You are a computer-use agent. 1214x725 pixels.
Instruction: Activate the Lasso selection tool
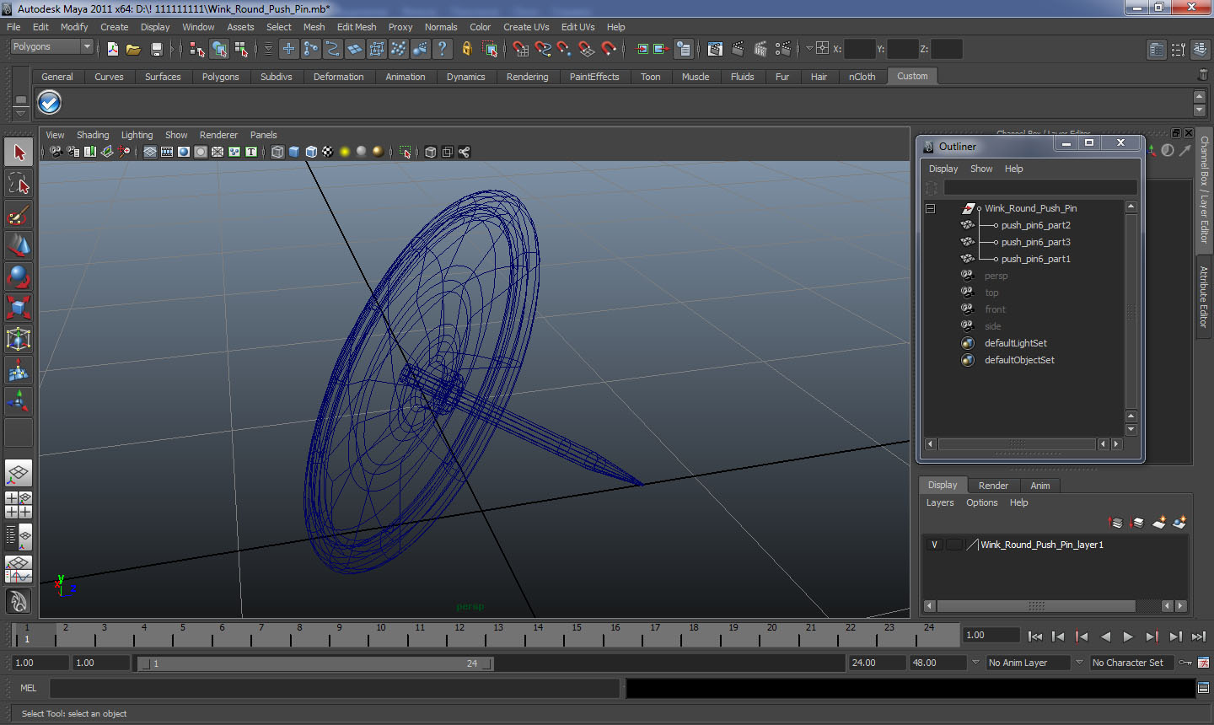coord(19,183)
